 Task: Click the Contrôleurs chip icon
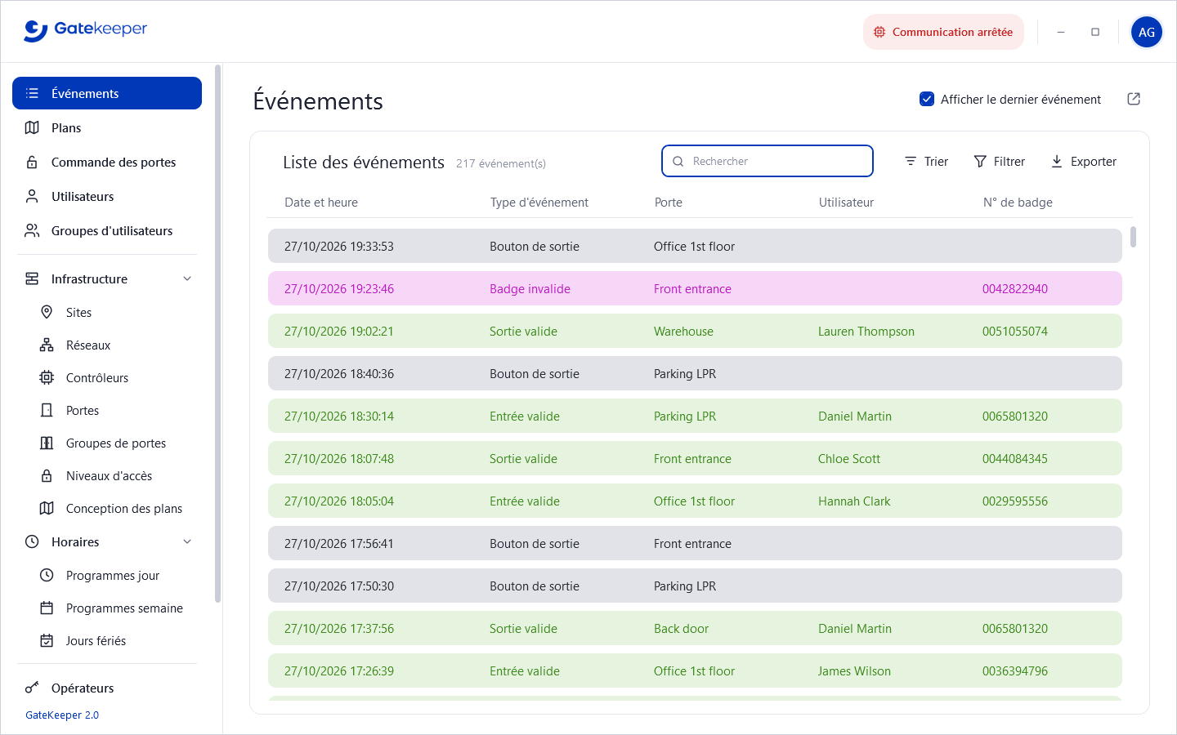47,377
